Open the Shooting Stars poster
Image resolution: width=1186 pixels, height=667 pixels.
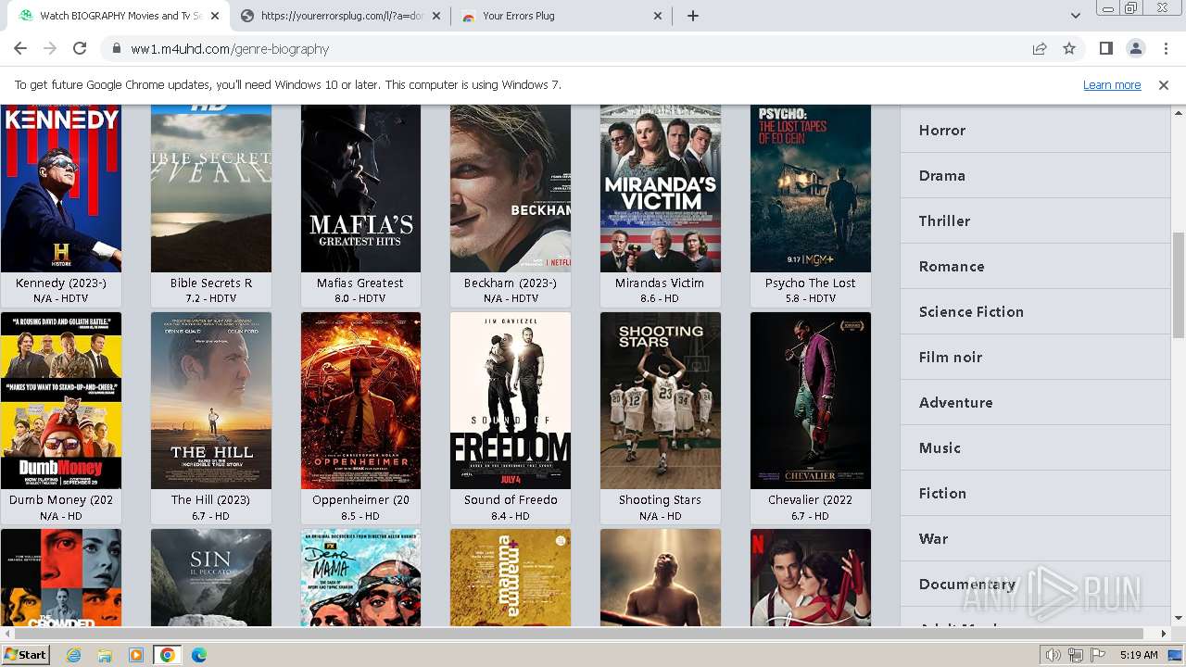coord(661,400)
